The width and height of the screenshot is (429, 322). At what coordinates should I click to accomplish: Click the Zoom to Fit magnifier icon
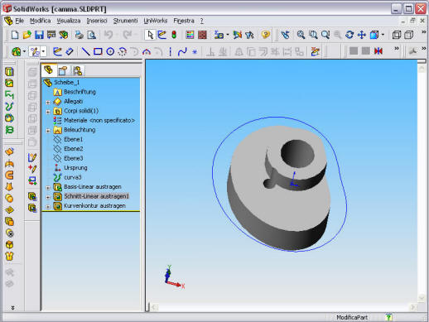pyautogui.click(x=301, y=35)
